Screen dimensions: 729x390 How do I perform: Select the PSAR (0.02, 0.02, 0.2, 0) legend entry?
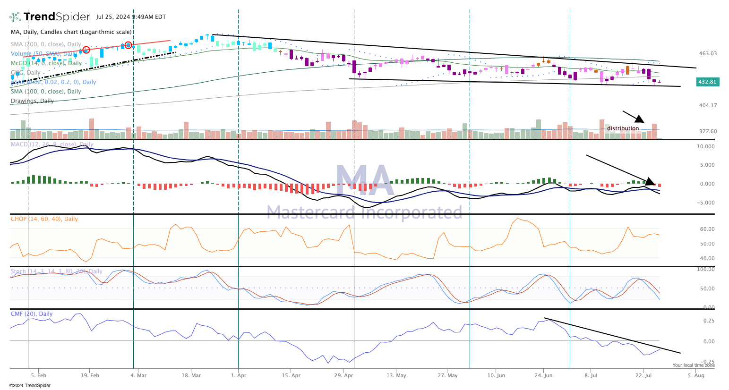click(x=53, y=82)
